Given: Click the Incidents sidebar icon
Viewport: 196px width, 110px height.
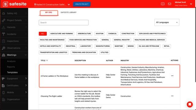Looking at the screenshot, I should click(3, 34).
